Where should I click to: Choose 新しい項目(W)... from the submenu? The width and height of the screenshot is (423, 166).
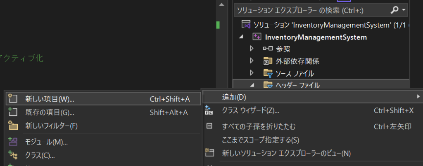pyautogui.click(x=50, y=99)
